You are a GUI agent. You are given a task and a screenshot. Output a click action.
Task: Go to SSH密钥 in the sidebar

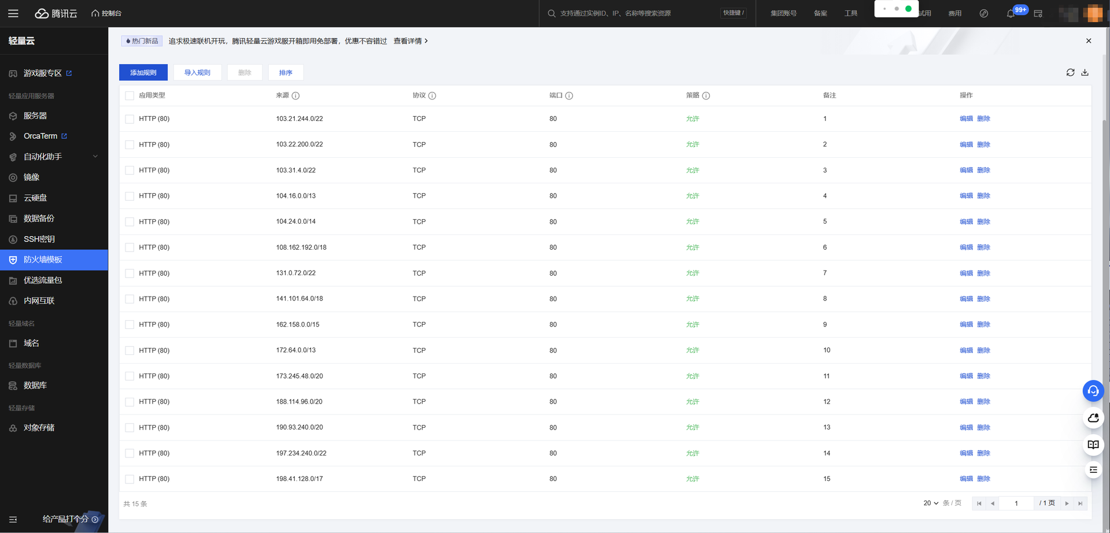39,239
